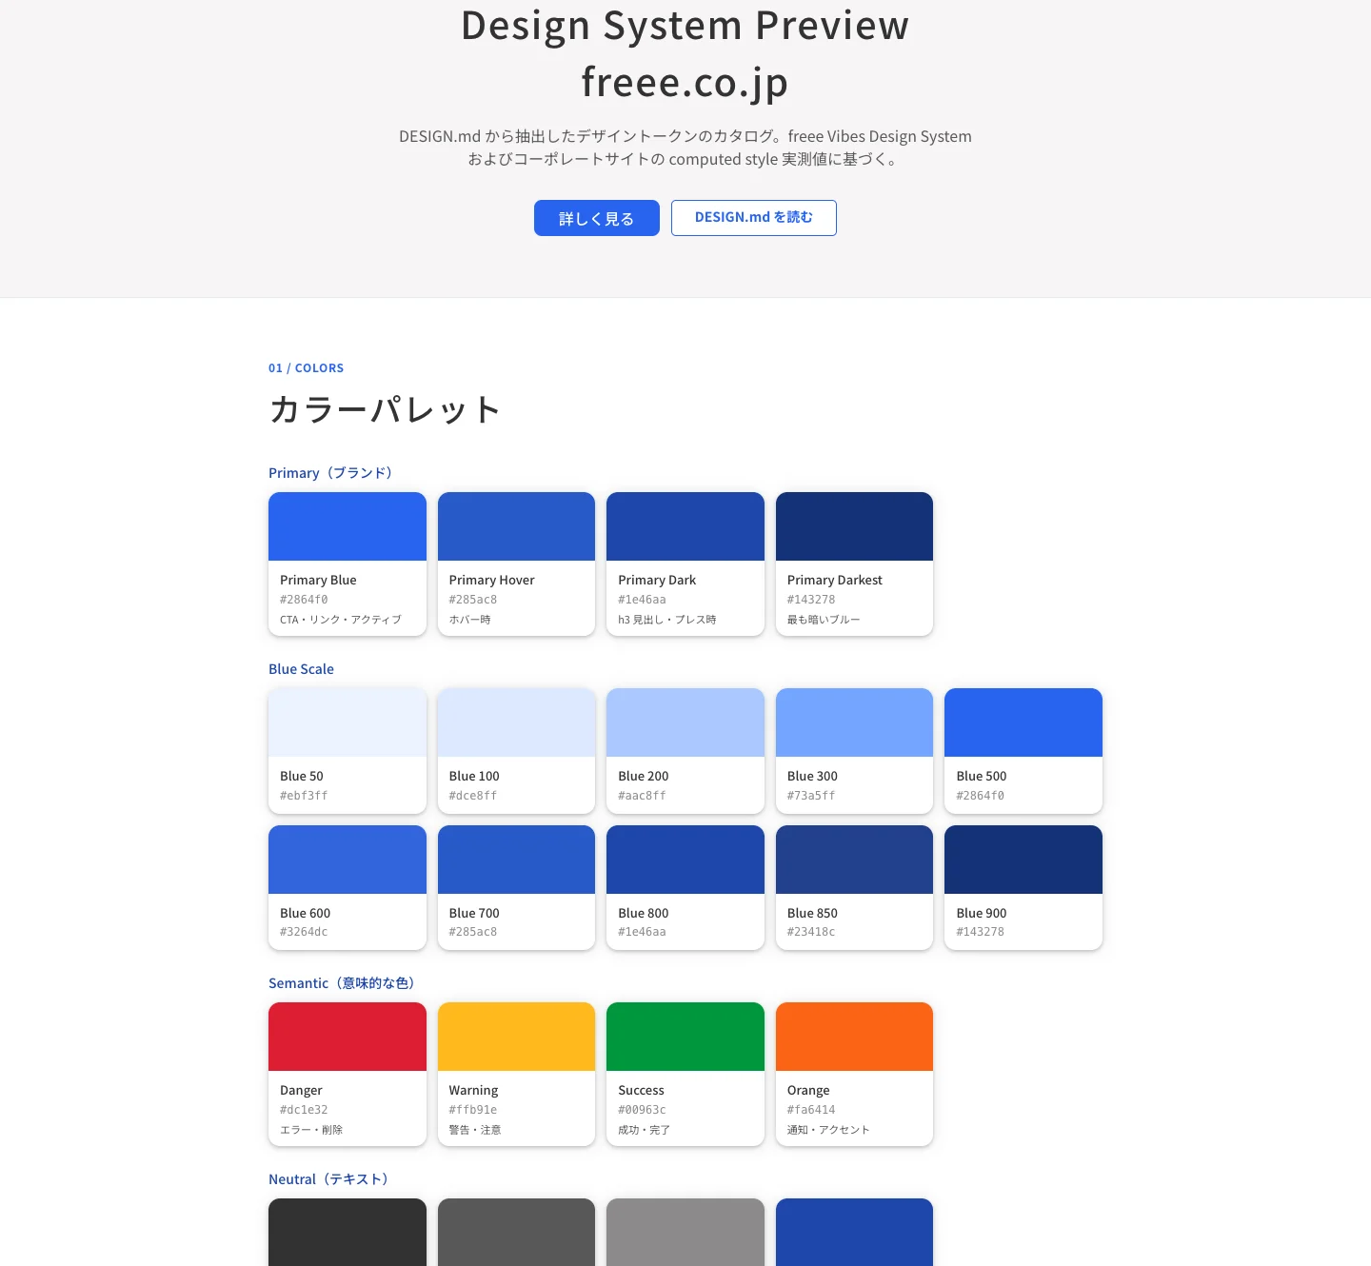Select the Blue 600 swatch
Screen dimensions: 1371x1266
pyautogui.click(x=348, y=887)
